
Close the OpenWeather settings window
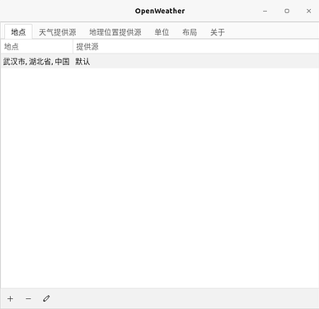[x=308, y=11]
